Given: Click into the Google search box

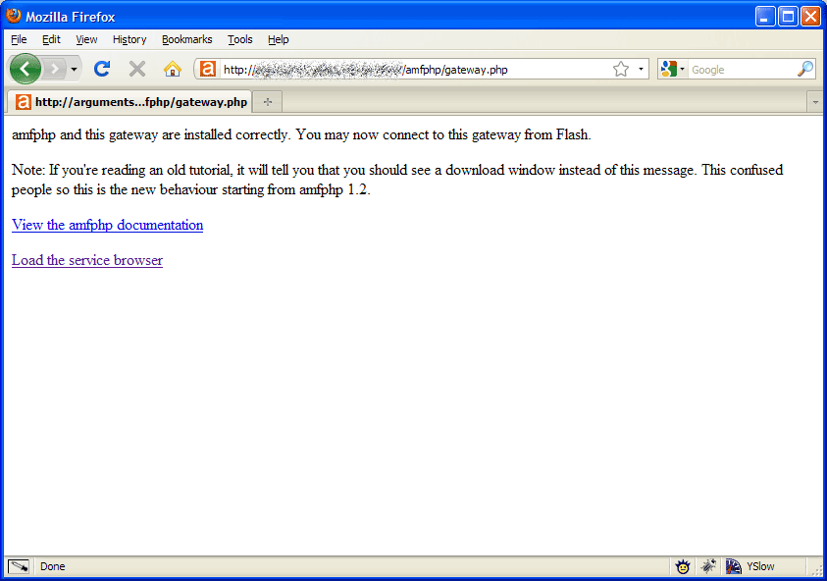Looking at the screenshot, I should (742, 70).
